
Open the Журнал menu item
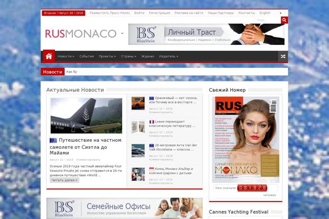pyautogui.click(x=148, y=56)
